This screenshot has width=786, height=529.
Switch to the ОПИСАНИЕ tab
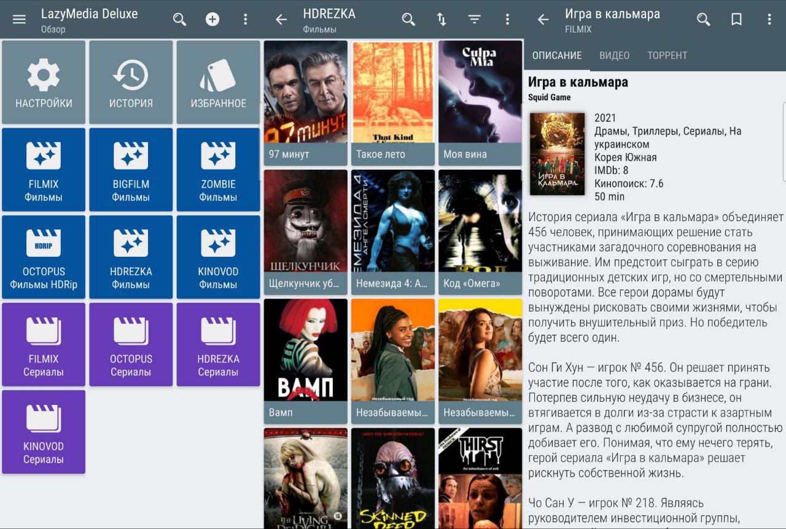[x=557, y=55]
